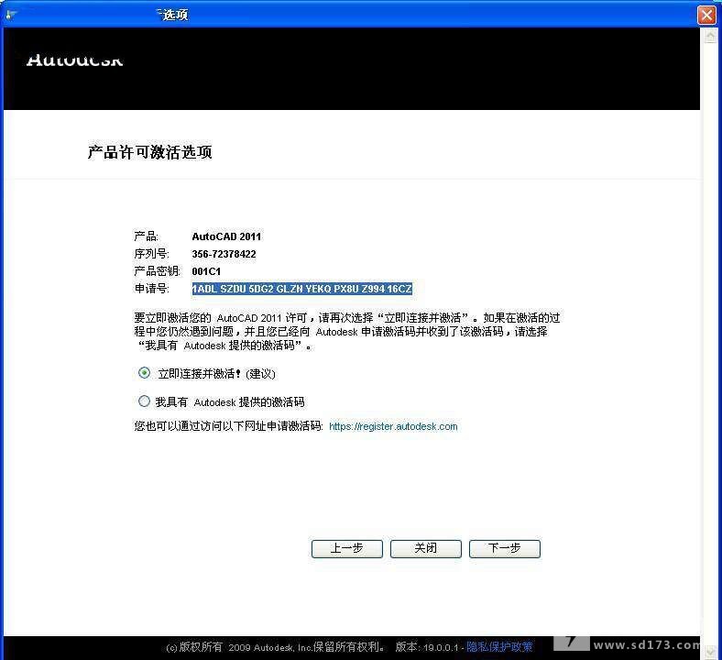Screen dimensions: 722x660
Task: Click the heading 产品许可激活选项
Action: coord(150,152)
